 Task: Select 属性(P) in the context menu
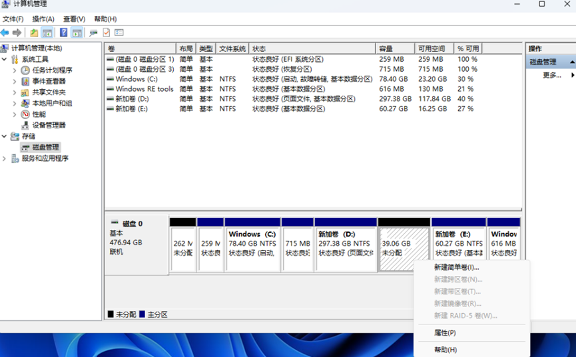[x=445, y=332]
